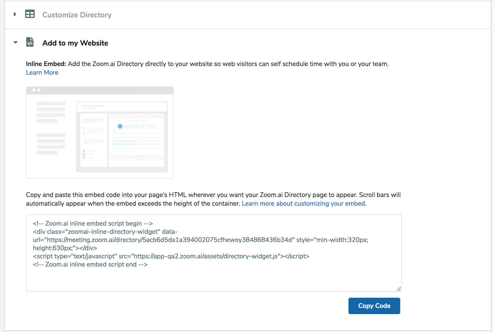Open the Learn More link

click(x=42, y=73)
